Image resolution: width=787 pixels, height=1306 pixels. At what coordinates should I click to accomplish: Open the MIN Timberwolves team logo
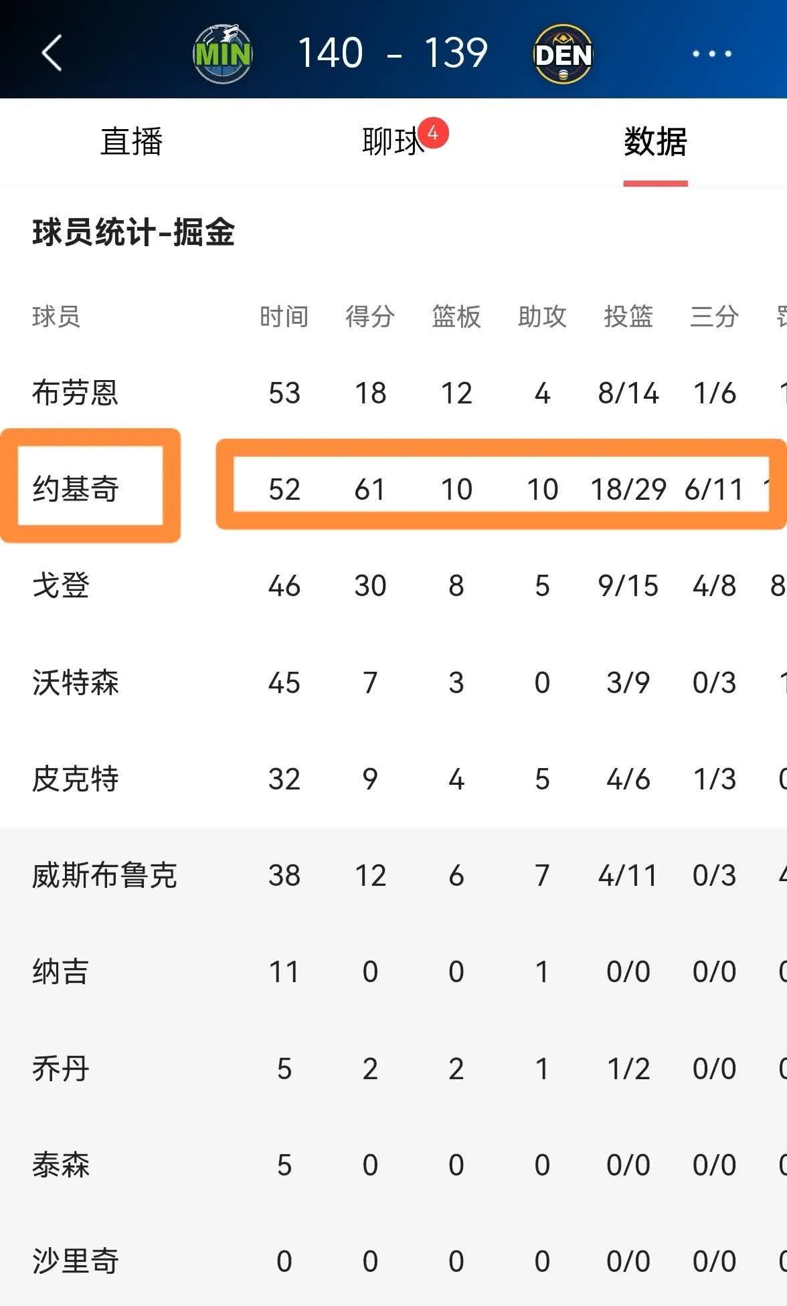click(x=222, y=54)
